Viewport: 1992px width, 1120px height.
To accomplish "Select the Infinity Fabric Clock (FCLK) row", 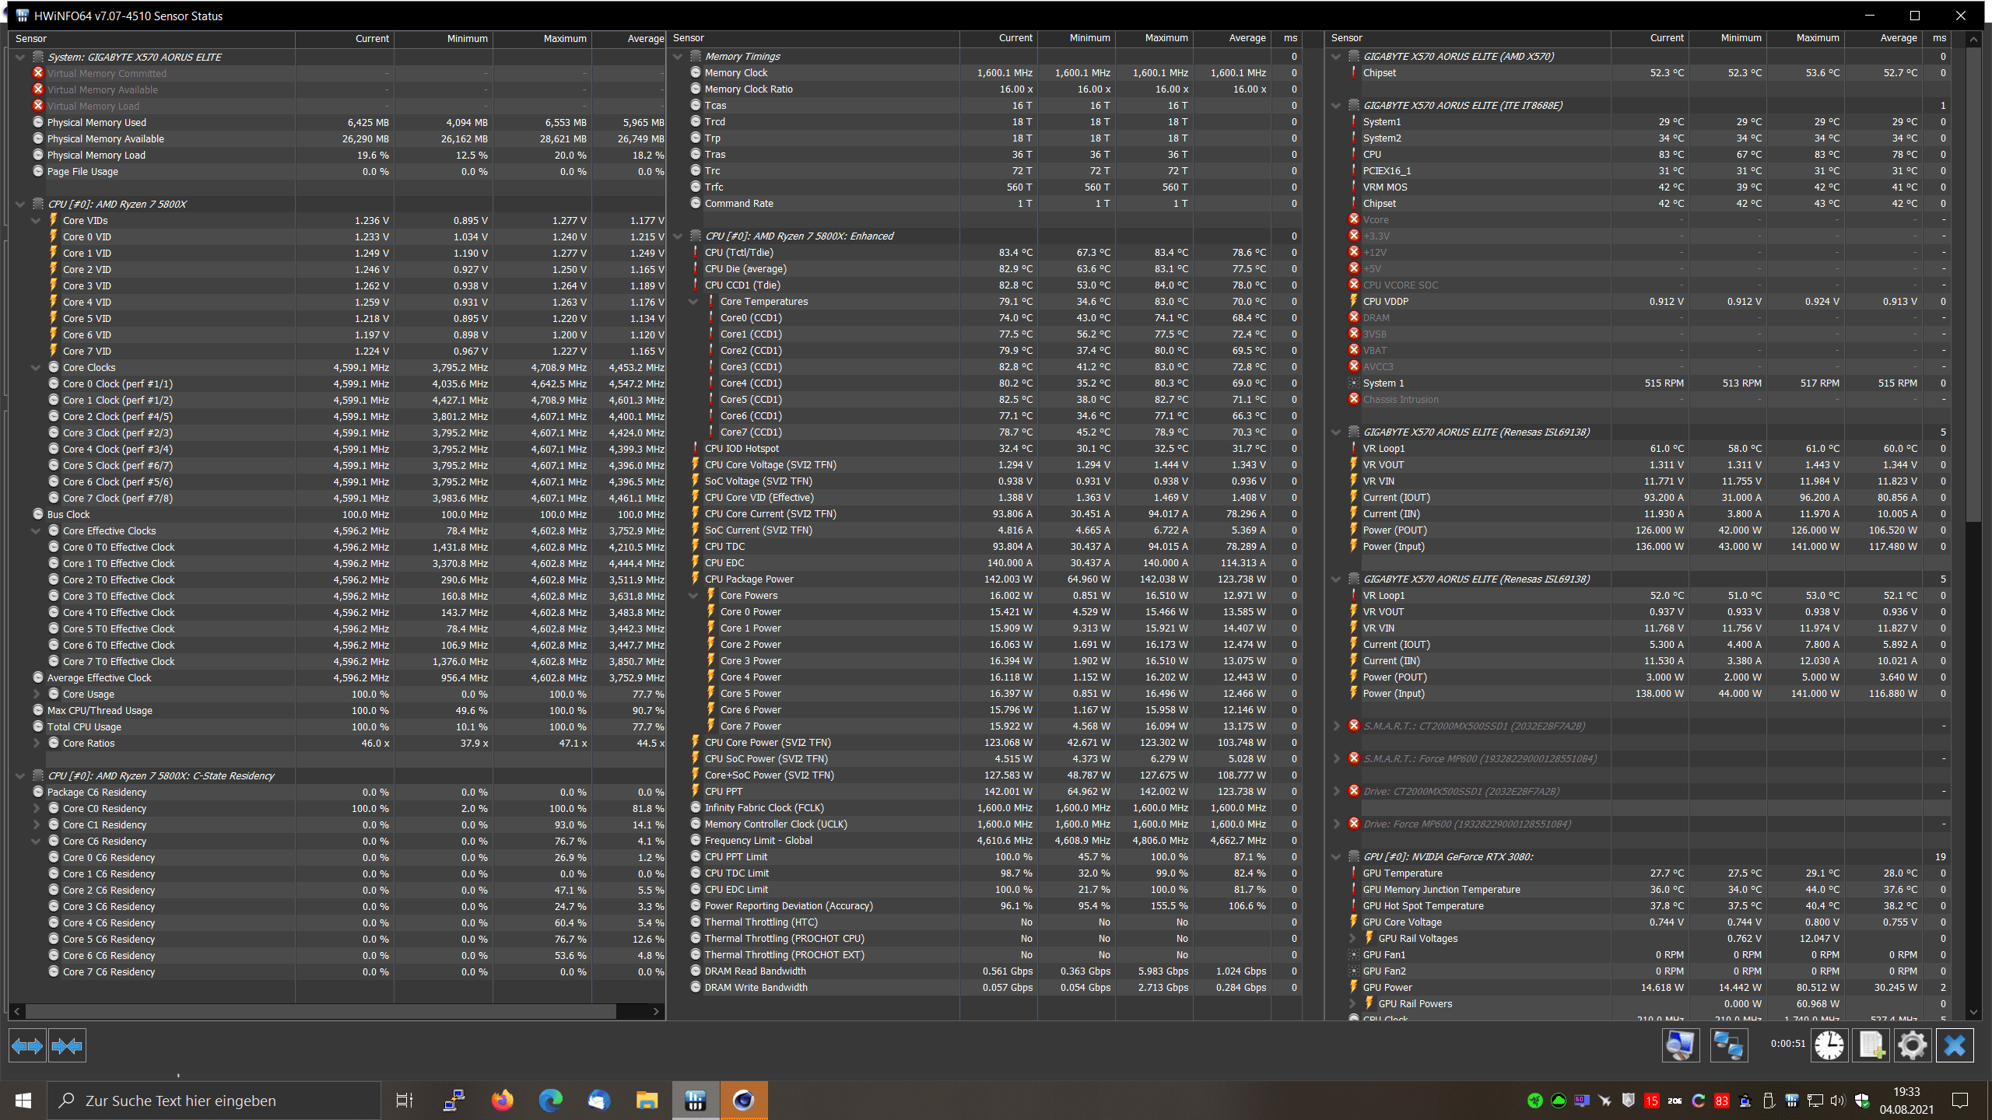I will click(984, 807).
